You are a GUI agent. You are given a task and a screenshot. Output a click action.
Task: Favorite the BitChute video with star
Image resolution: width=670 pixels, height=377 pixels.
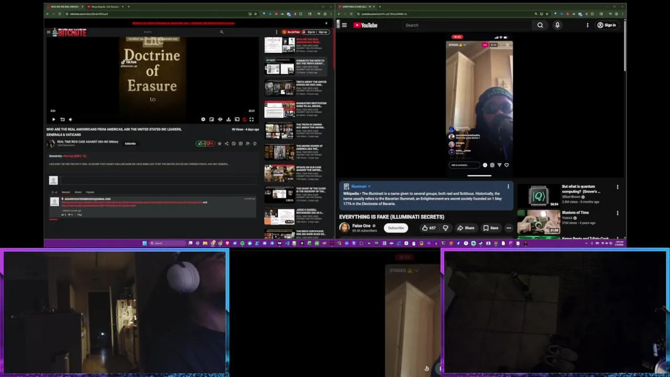point(220,143)
